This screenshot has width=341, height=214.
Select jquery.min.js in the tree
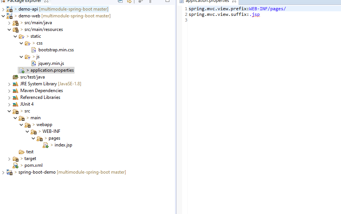pos(51,63)
